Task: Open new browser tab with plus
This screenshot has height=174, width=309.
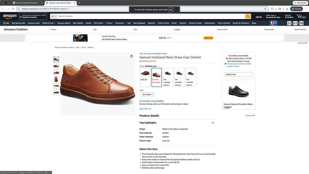Action: [x=80, y=3]
